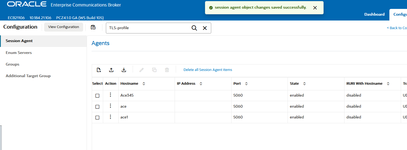Click the 10.184.21.106 IP address text
Screen dimensions: 407x150
[40, 18]
